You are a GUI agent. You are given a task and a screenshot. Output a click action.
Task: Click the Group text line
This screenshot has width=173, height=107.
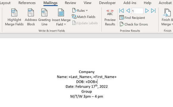[87, 91]
